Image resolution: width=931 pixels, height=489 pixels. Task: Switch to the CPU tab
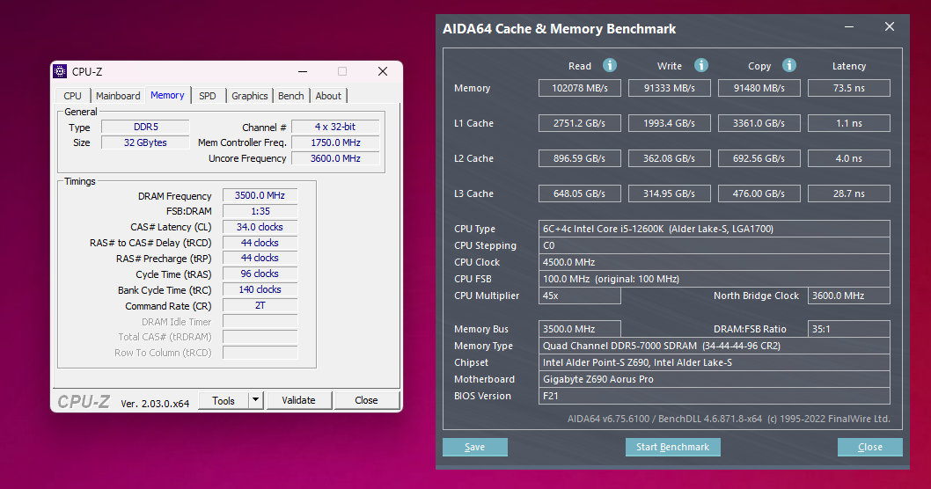click(x=73, y=96)
